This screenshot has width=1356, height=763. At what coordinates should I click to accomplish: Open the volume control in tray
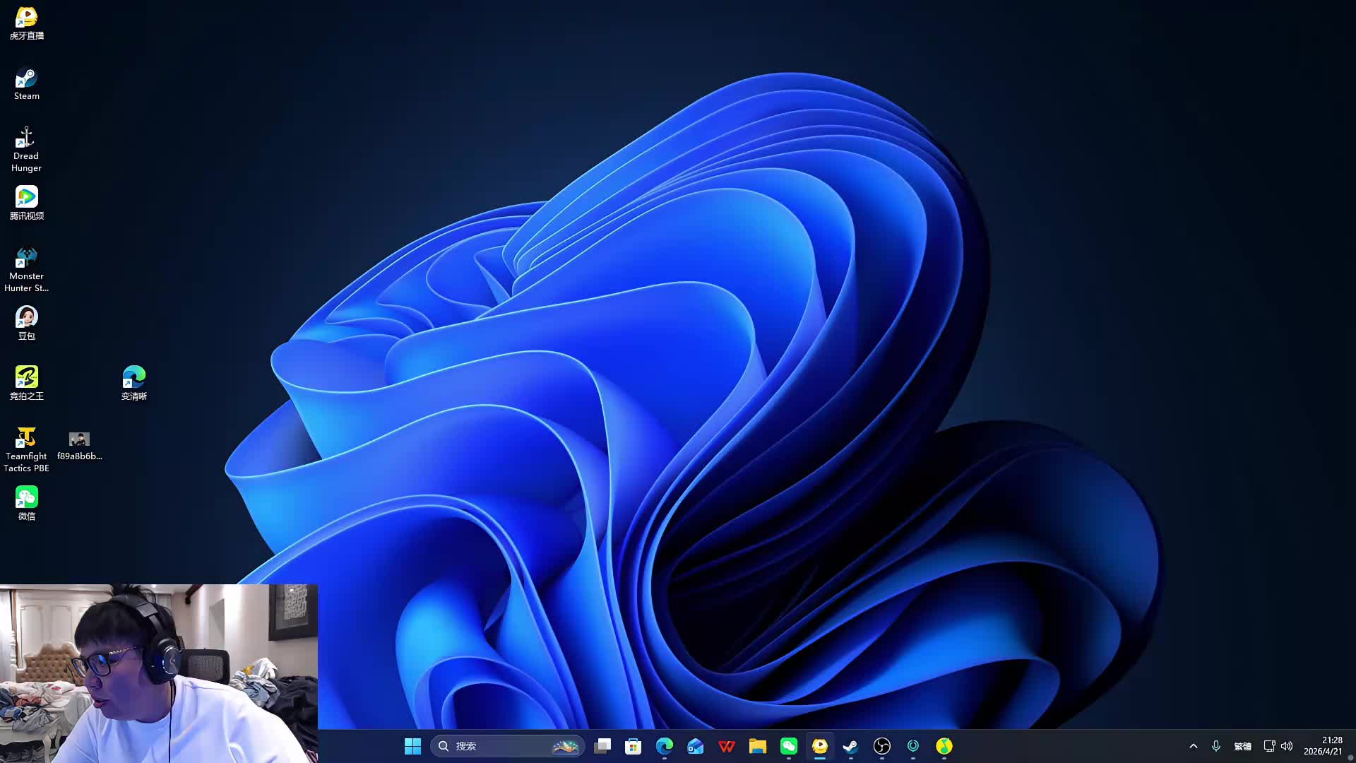[1287, 746]
